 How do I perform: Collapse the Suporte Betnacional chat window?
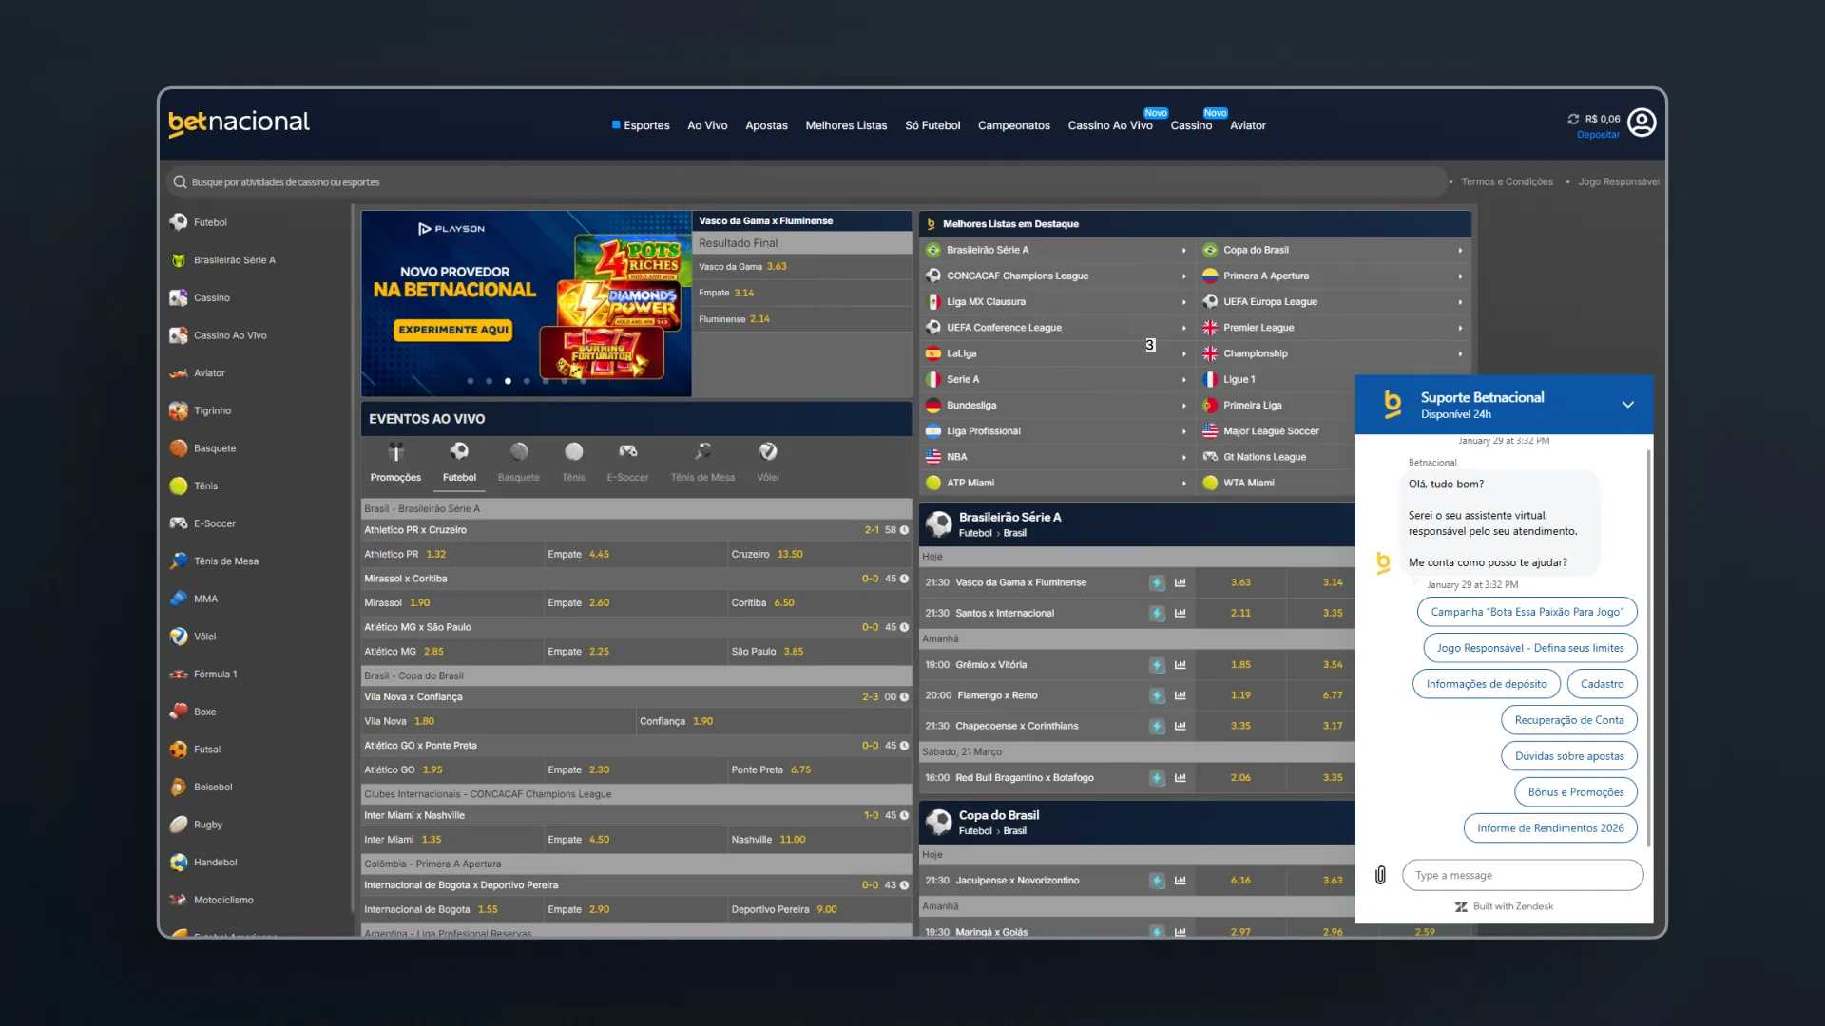[x=1627, y=405]
